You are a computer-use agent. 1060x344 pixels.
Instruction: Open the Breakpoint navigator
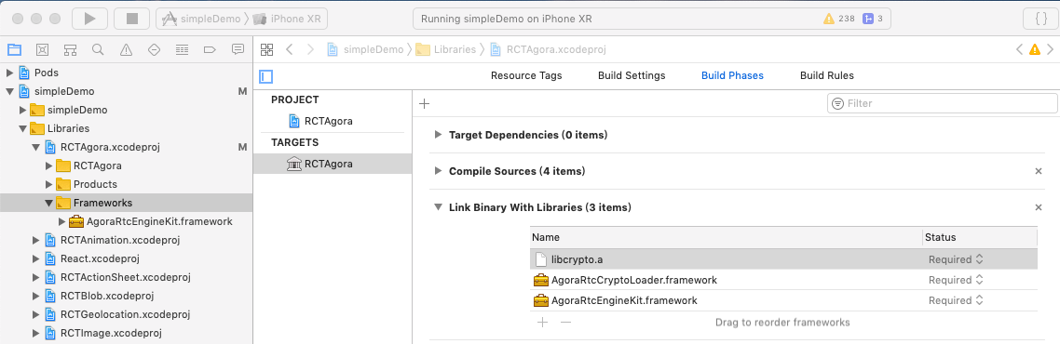(210, 49)
